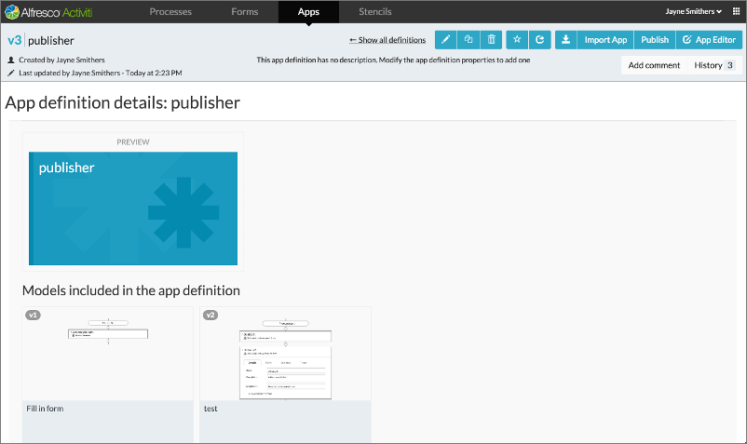747x444 pixels.
Task: Open the Jayne Smithers user dropdown
Action: click(694, 11)
